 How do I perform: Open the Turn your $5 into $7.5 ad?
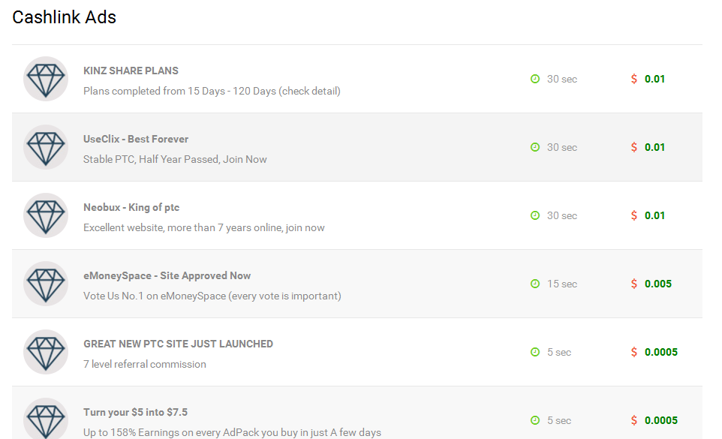pos(135,412)
